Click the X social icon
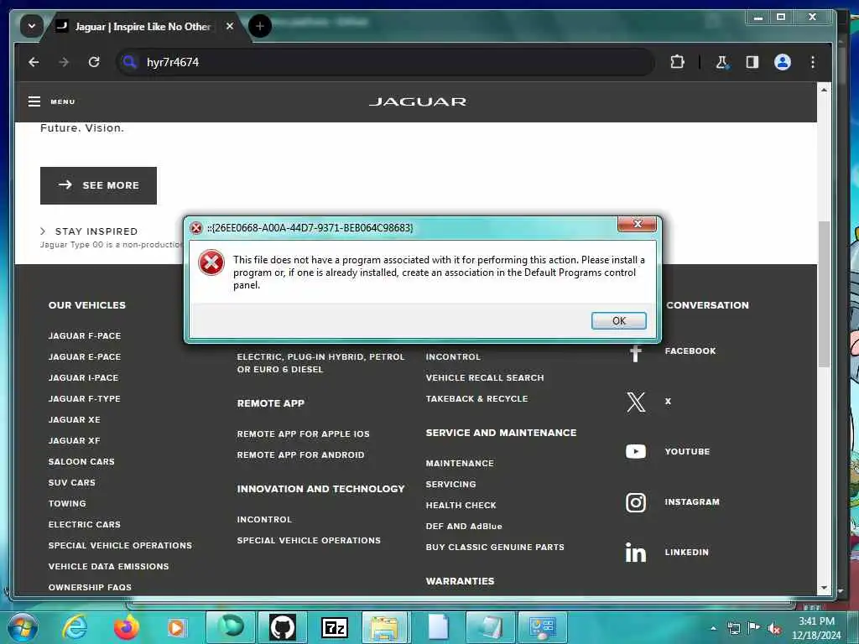Screen dimensions: 859x644 click(x=636, y=402)
